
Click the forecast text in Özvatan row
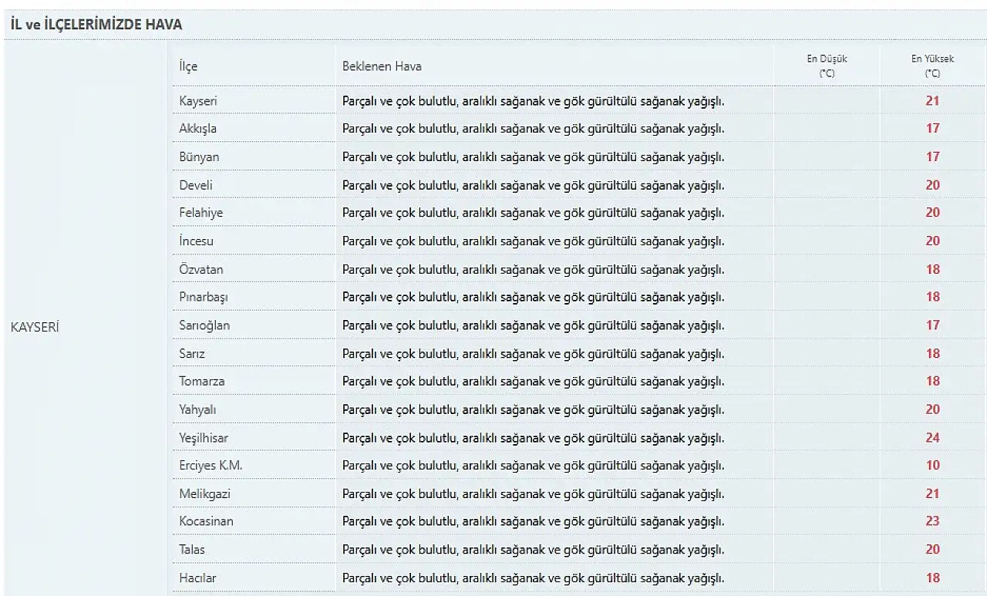pyautogui.click(x=534, y=270)
